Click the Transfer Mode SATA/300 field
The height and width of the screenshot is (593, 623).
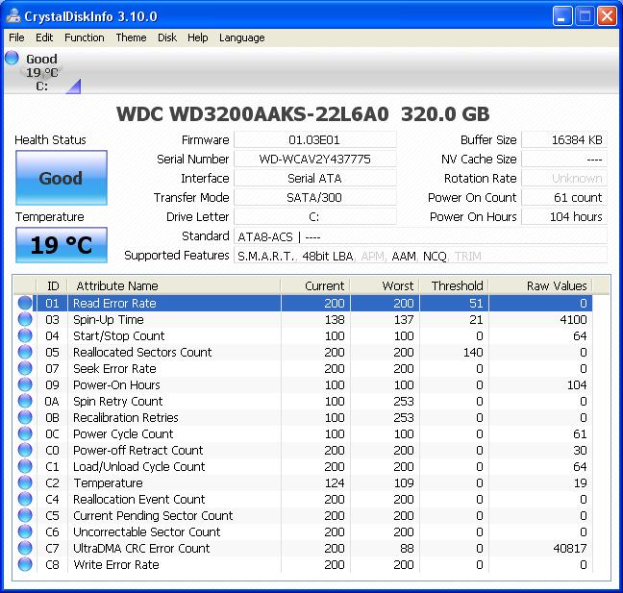point(314,197)
